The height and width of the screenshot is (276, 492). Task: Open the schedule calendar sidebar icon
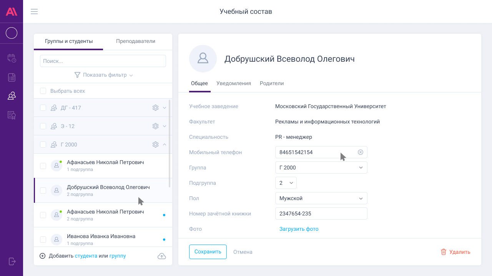pos(12,58)
